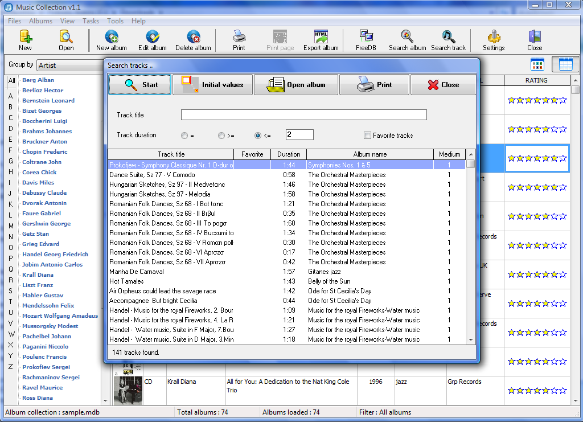This screenshot has width=583, height=422.
Task: Select the greater-or-equal duration radio button
Action: (x=221, y=136)
